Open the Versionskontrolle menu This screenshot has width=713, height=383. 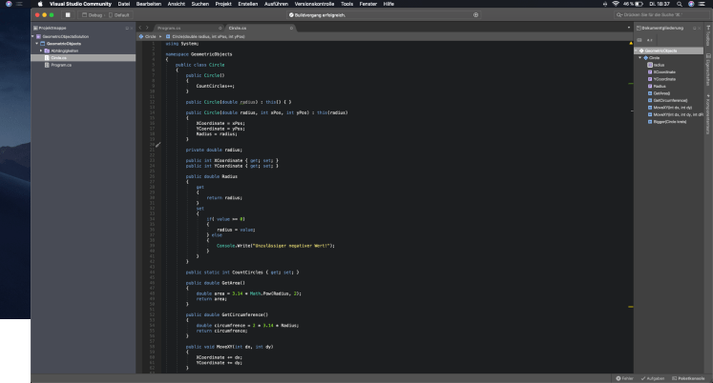pos(316,4)
